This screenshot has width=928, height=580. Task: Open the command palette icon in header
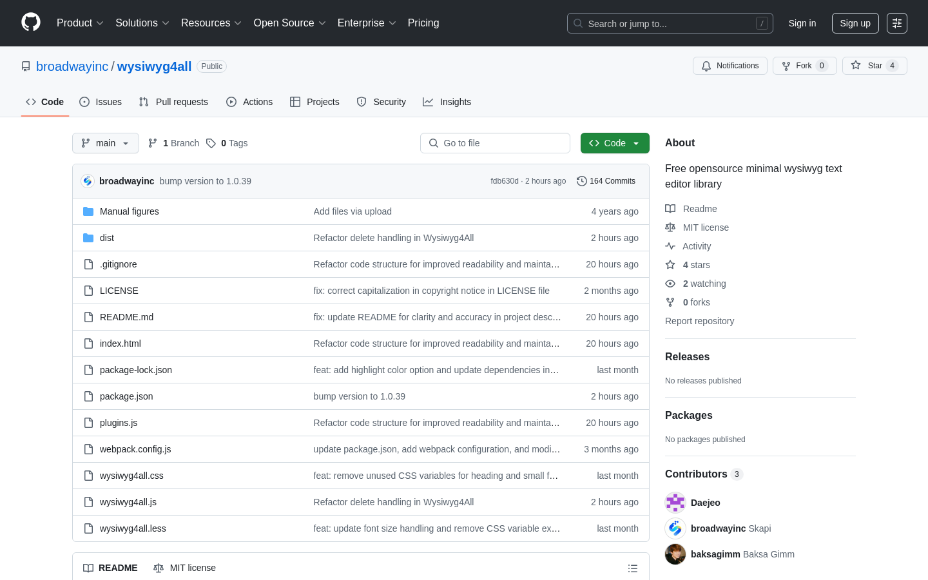pyautogui.click(x=897, y=23)
